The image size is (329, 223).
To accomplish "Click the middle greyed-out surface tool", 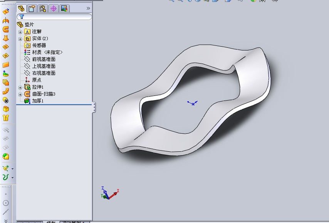I will tap(6, 139).
